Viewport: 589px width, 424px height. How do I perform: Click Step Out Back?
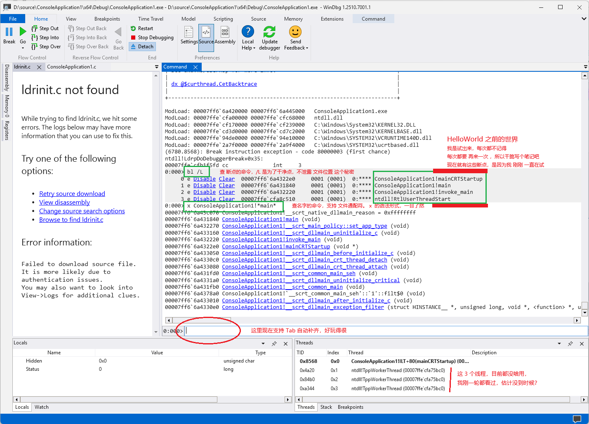tap(87, 28)
